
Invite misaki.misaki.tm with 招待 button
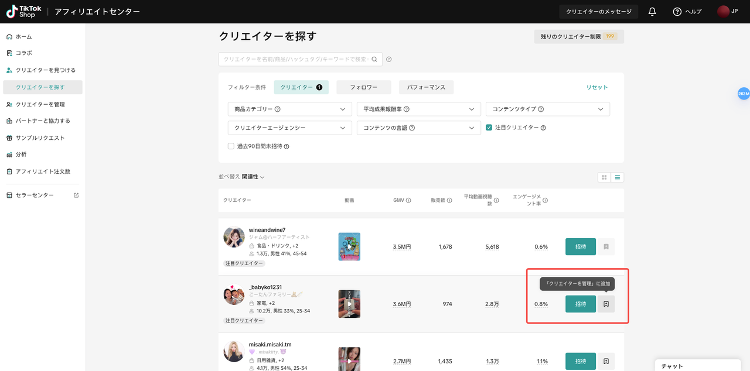point(581,362)
